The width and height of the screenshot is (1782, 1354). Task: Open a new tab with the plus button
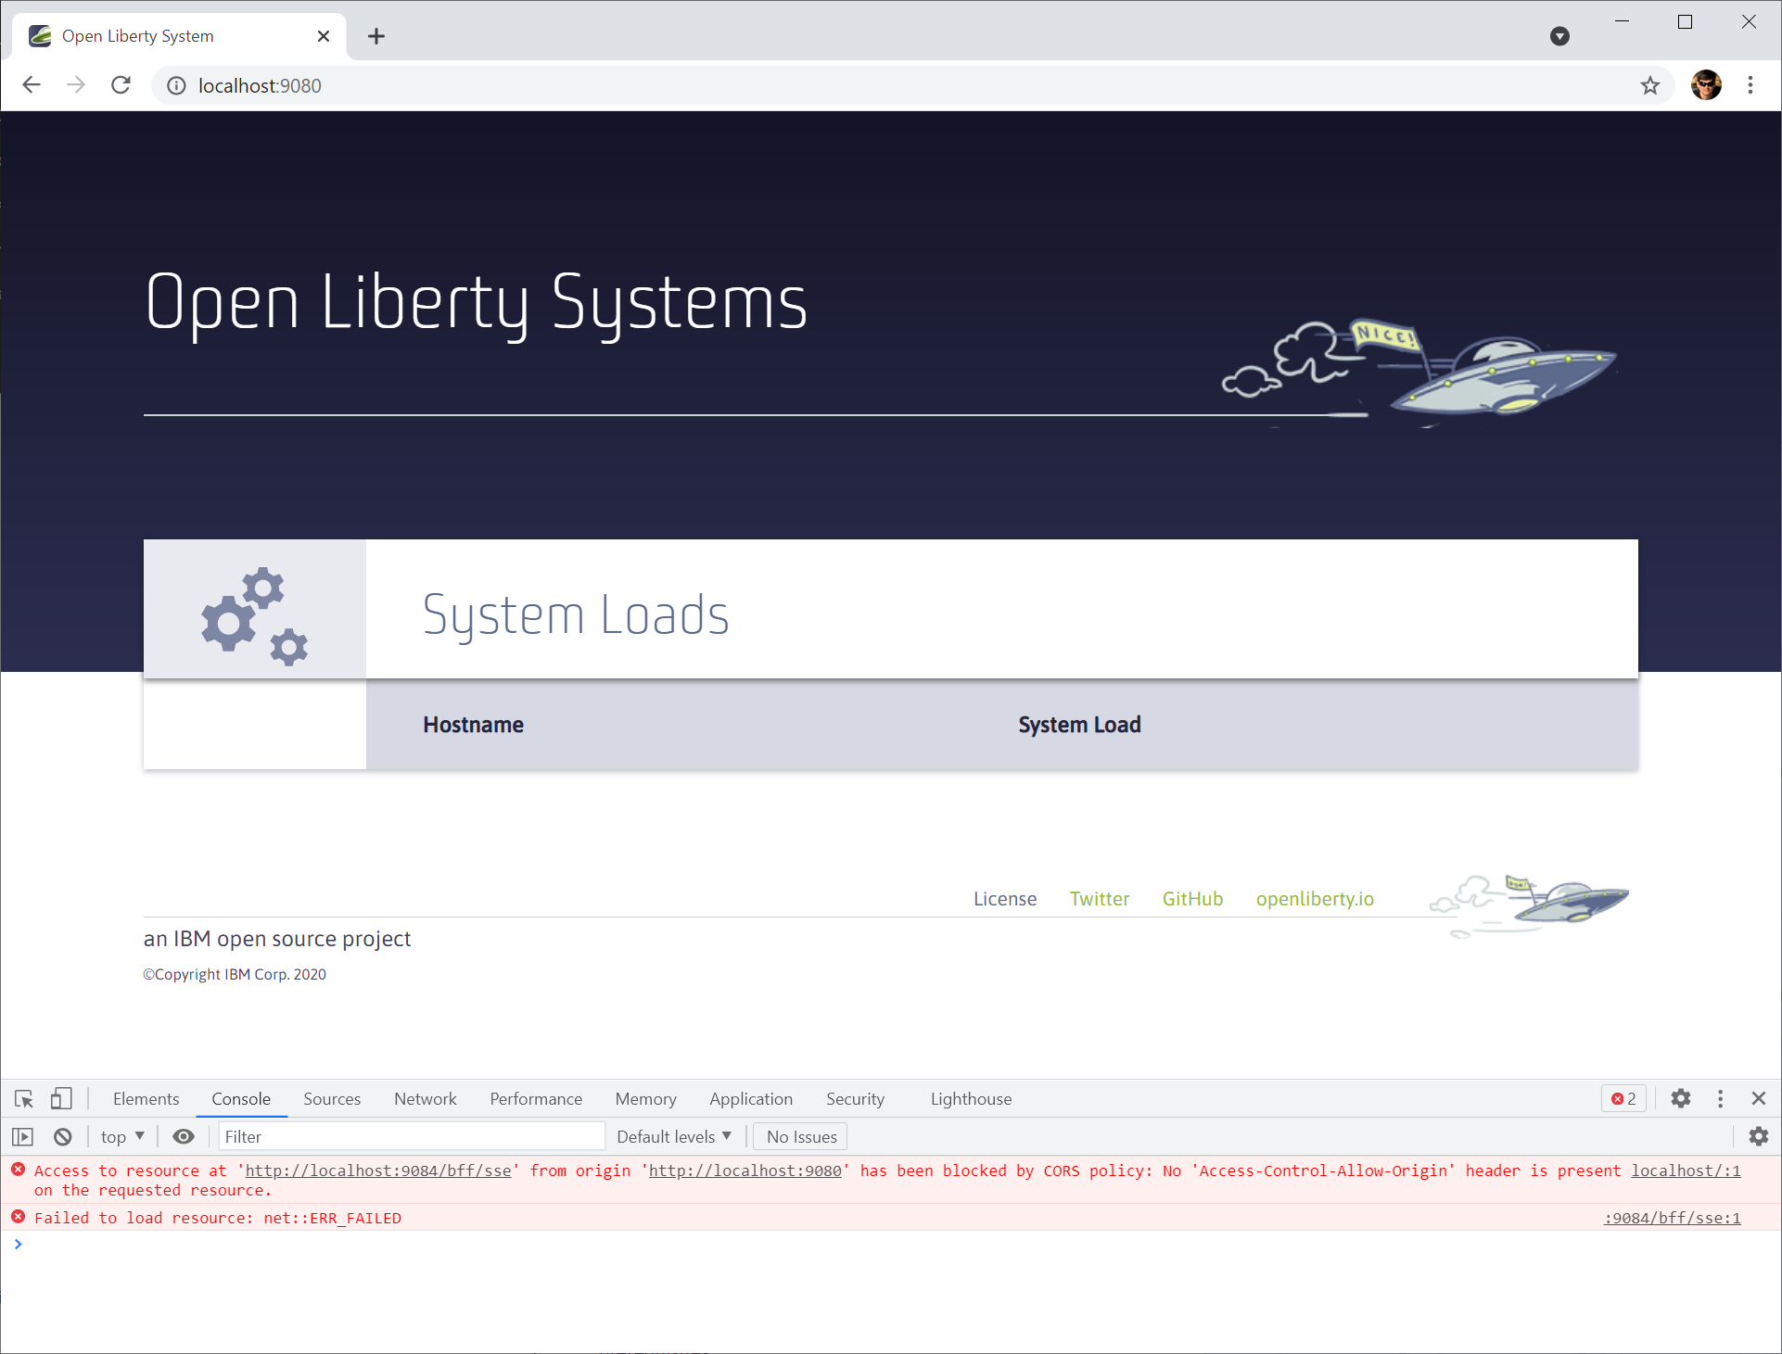pyautogui.click(x=375, y=36)
